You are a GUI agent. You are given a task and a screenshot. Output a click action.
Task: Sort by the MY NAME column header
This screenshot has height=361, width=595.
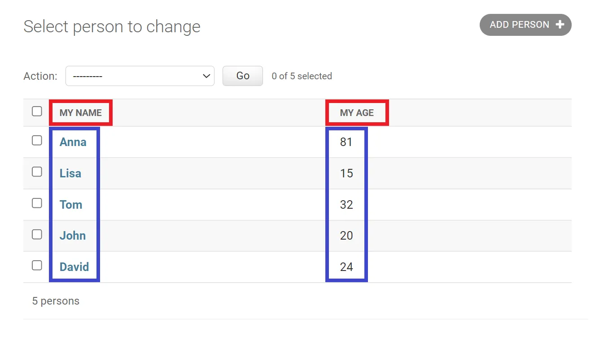81,113
